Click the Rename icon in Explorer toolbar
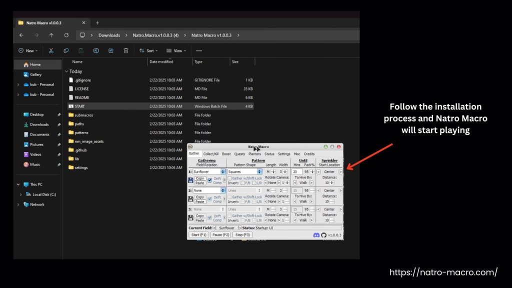 click(96, 50)
